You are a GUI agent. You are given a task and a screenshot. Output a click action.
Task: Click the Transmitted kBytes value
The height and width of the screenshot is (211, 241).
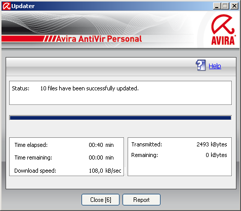point(212,144)
